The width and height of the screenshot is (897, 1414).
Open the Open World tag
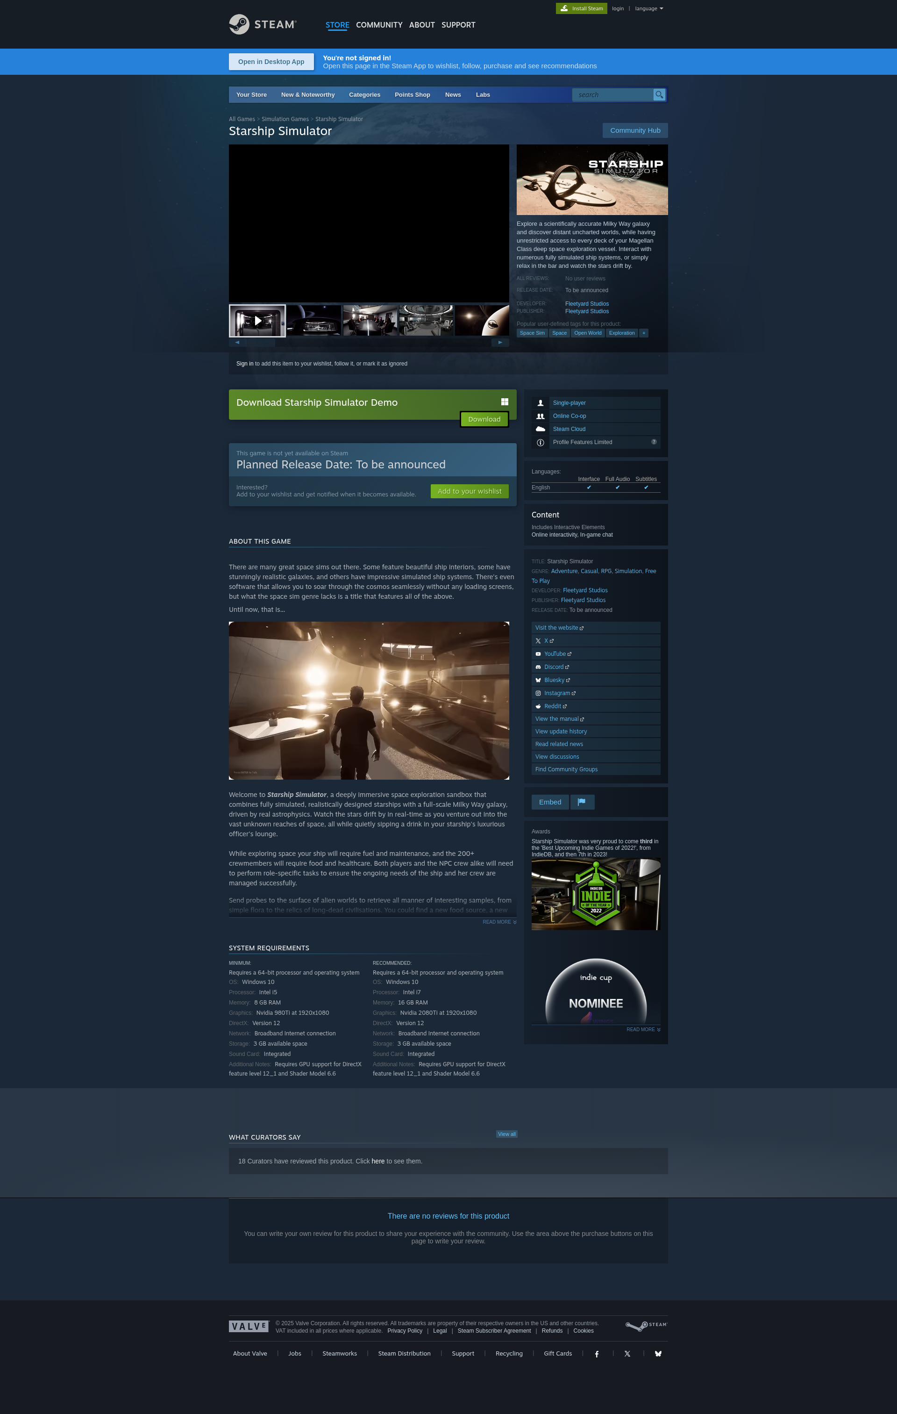point(588,333)
